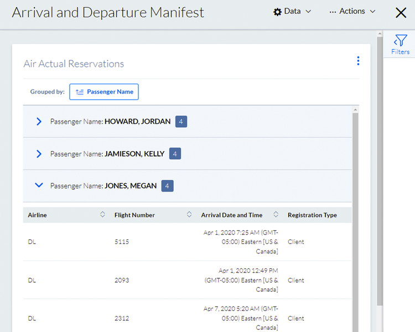Viewport: 415px width, 332px height.
Task: Close the Arrival and Departure Manifest
Action: [x=401, y=13]
